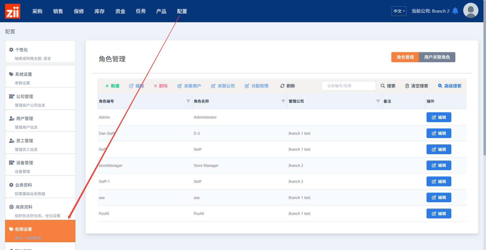
Task: Open the user avatar profile
Action: click(x=471, y=11)
